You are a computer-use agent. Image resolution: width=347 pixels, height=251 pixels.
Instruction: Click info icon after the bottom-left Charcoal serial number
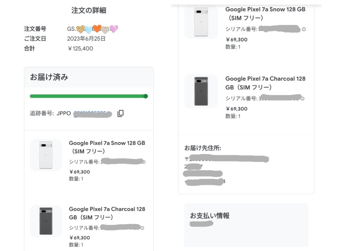click(142, 228)
